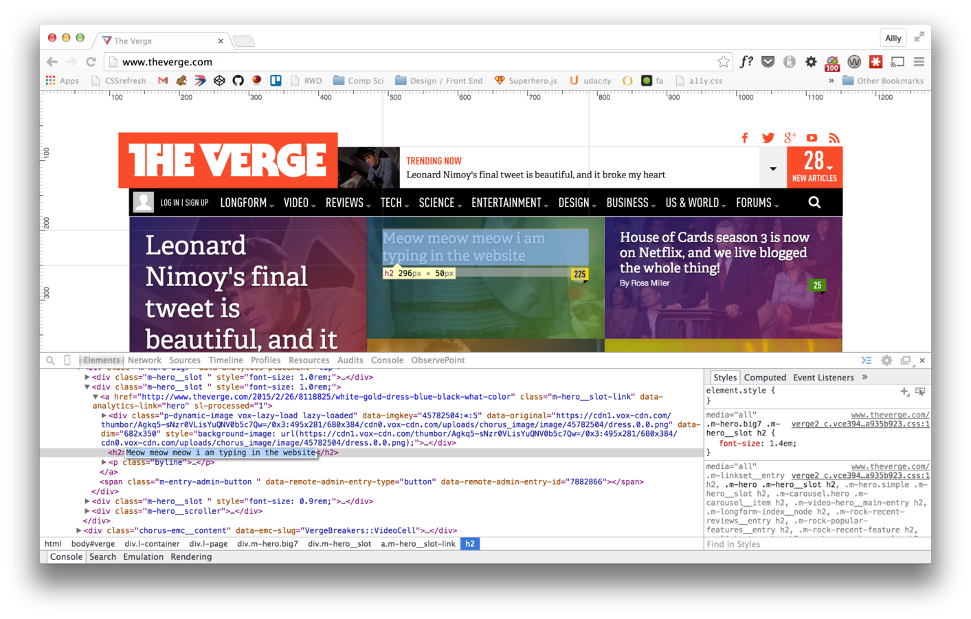
Task: Click the Ally profile button
Action: pyautogui.click(x=893, y=38)
